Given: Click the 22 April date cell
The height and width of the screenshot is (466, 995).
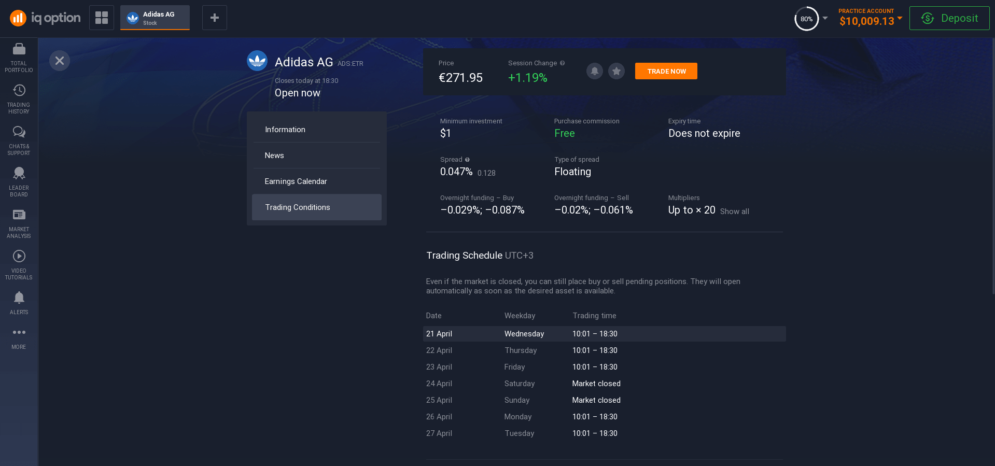Looking at the screenshot, I should click(x=439, y=350).
